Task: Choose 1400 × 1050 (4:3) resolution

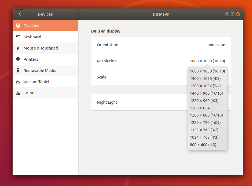Action: click(x=207, y=79)
